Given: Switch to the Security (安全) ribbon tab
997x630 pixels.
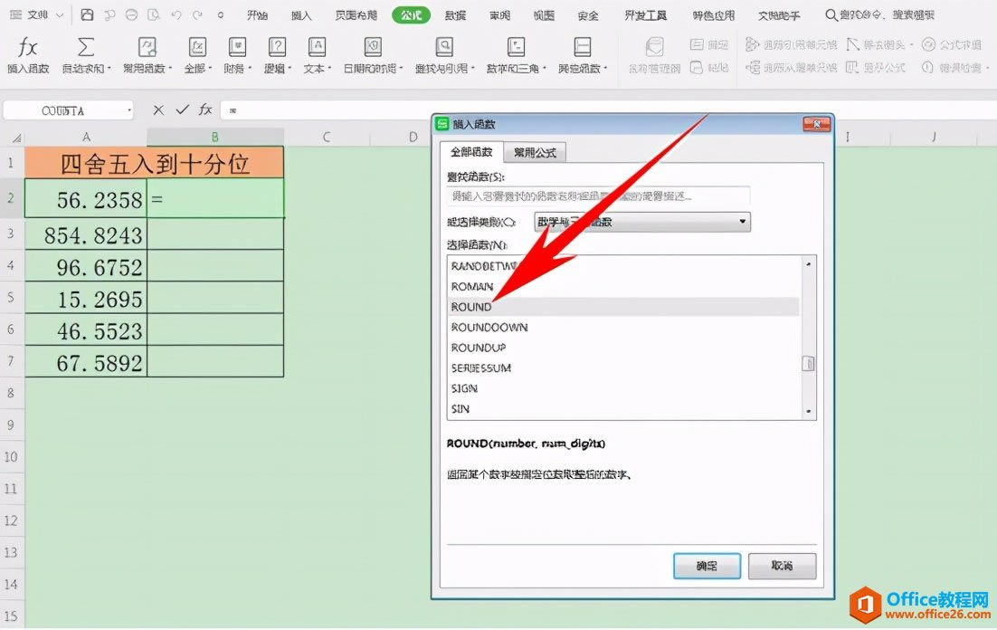Looking at the screenshot, I should [588, 15].
